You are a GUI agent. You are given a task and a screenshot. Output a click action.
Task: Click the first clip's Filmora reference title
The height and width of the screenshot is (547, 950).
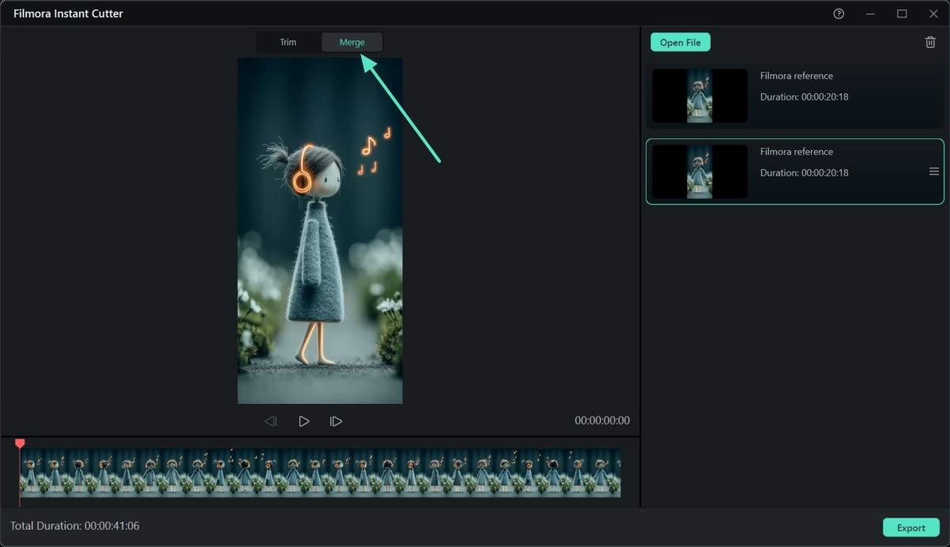[x=797, y=76]
